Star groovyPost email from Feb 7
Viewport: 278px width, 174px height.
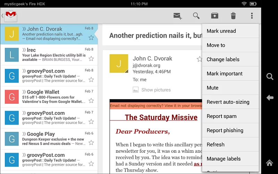[x=91, y=121]
